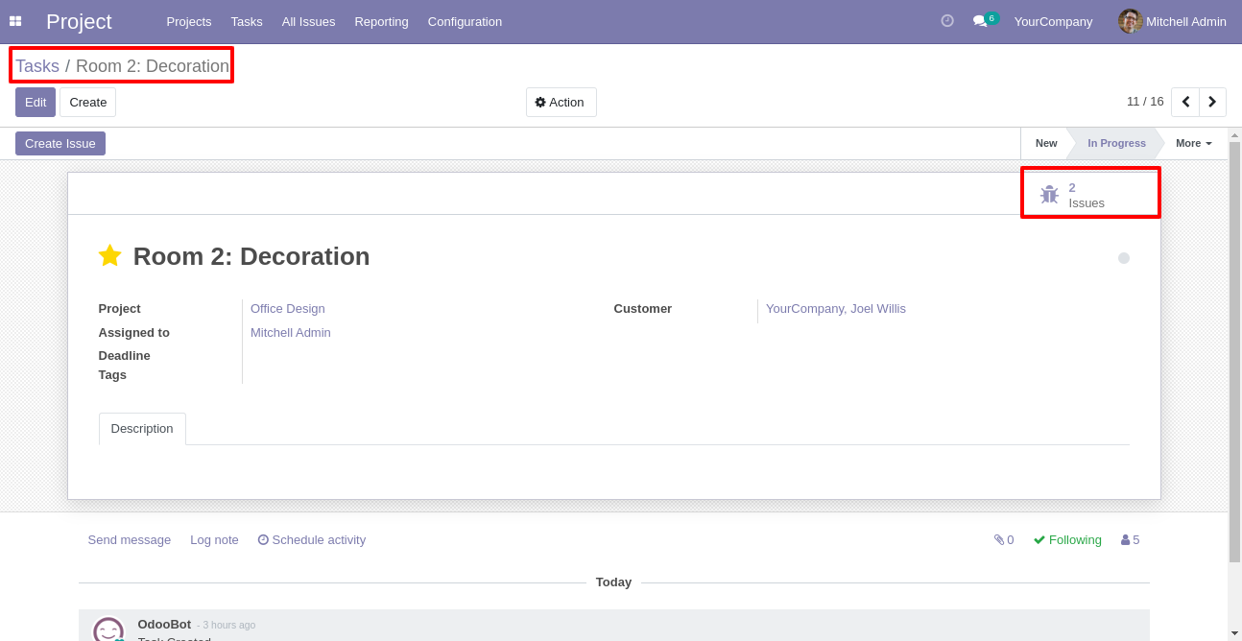Viewport: 1242px width, 641px height.
Task: Click Log note in chatter
Action: (x=214, y=539)
